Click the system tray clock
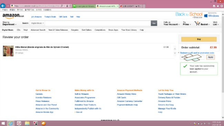 [x=216, y=124]
